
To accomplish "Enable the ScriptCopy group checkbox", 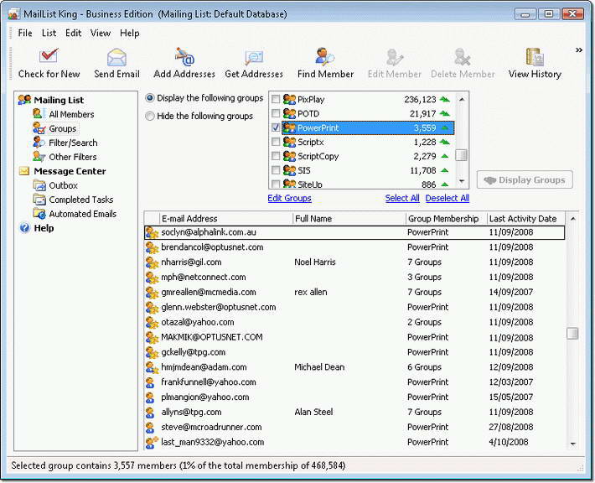I will [277, 157].
